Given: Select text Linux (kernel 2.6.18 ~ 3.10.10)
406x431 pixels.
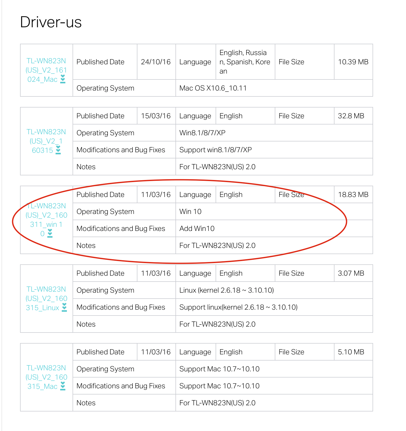Looking at the screenshot, I should (227, 290).
